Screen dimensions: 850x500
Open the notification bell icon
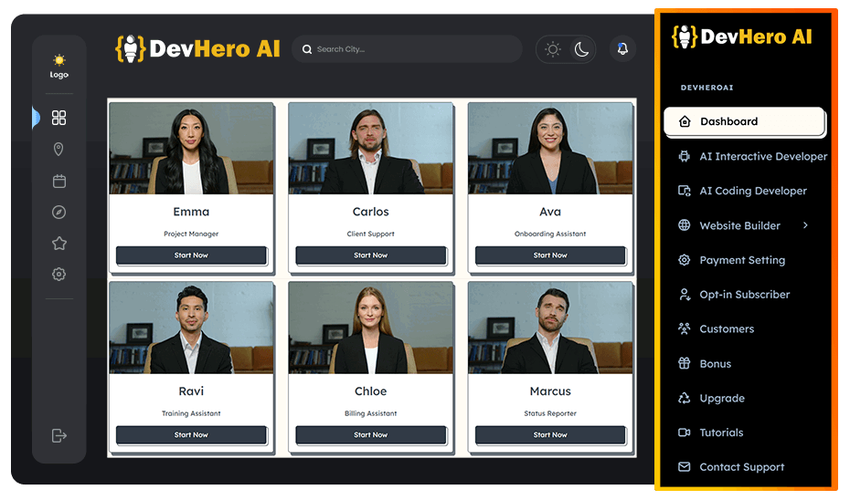[622, 49]
